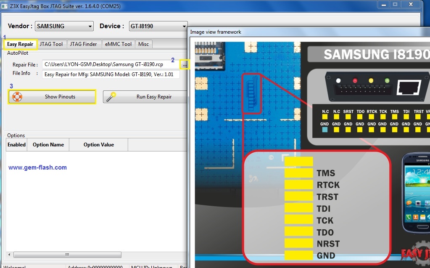Click the Option Value column header
Screen dimensions: 430x268
point(99,145)
